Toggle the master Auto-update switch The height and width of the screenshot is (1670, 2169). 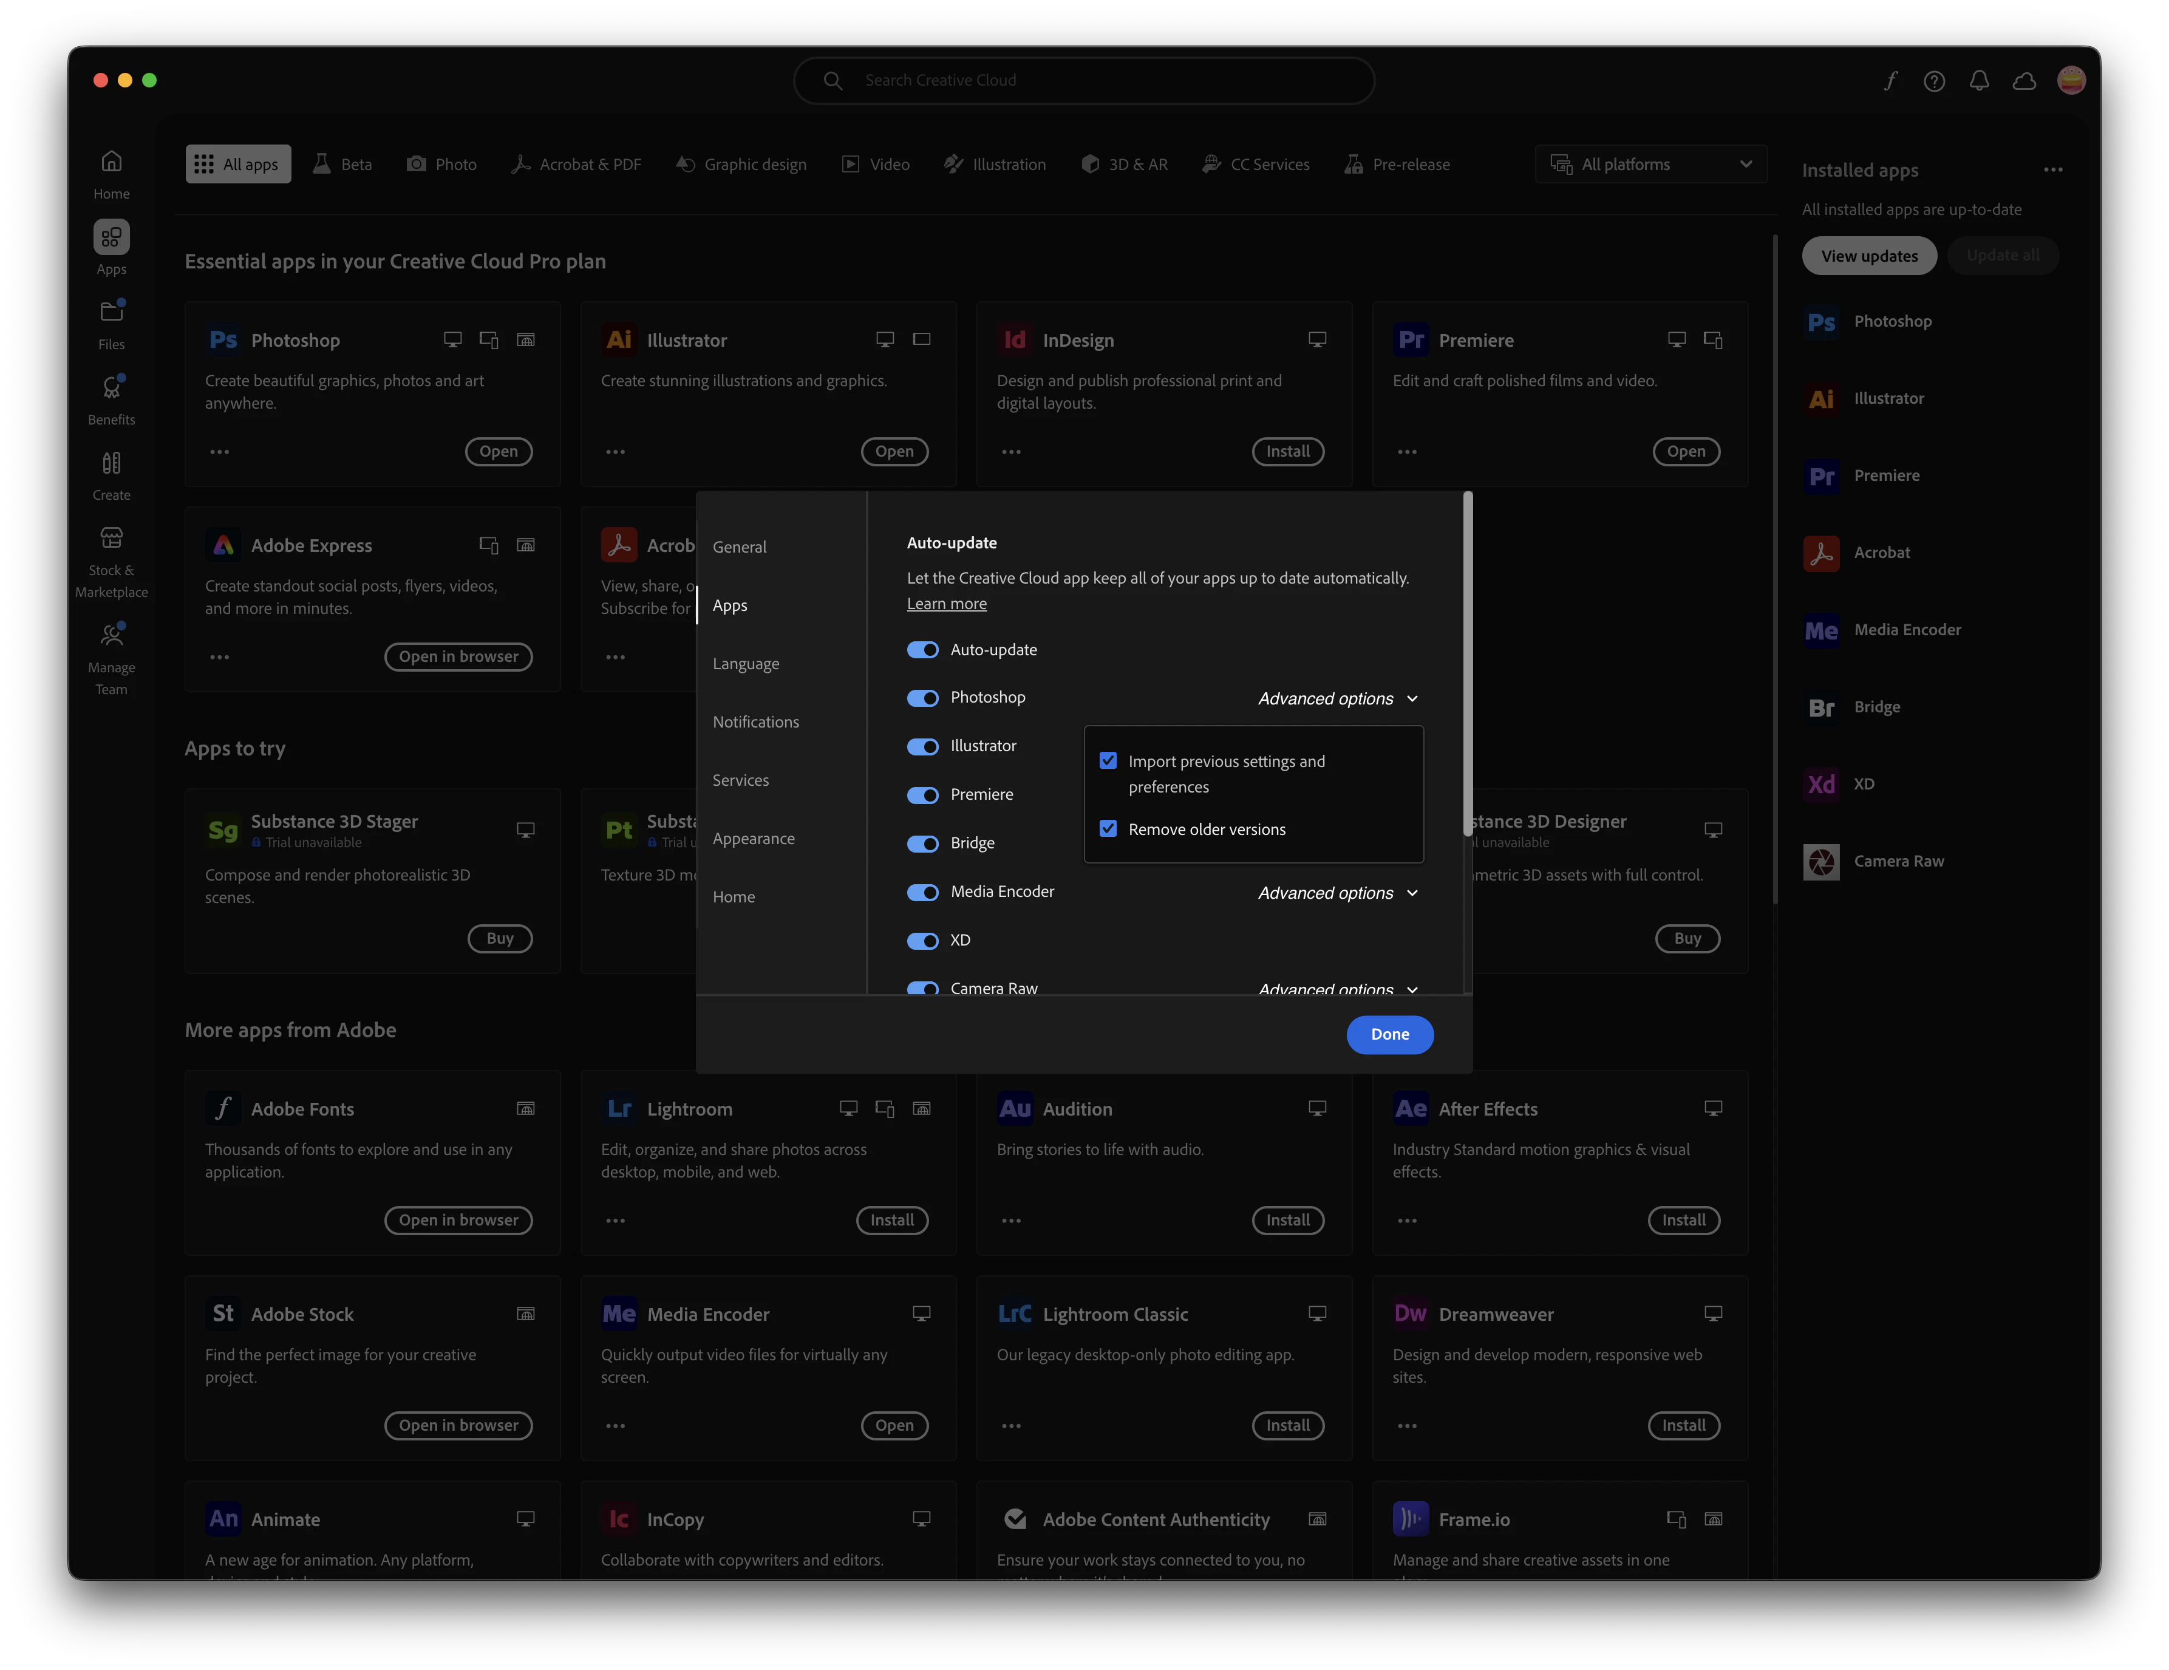922,650
